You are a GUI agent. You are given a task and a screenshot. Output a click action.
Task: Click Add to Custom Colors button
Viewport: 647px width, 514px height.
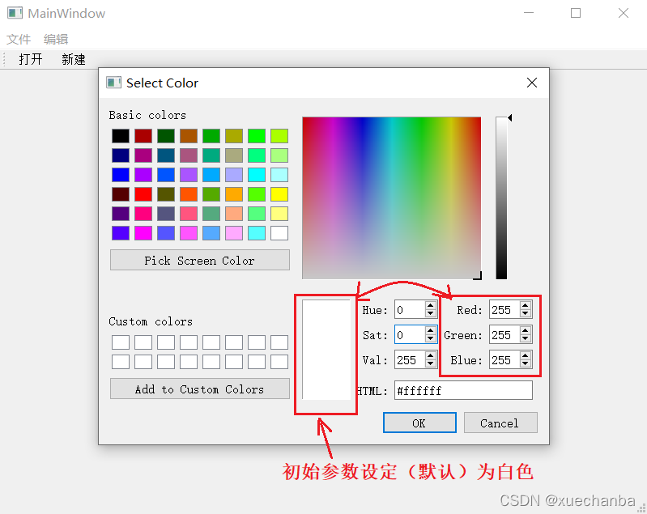click(200, 389)
